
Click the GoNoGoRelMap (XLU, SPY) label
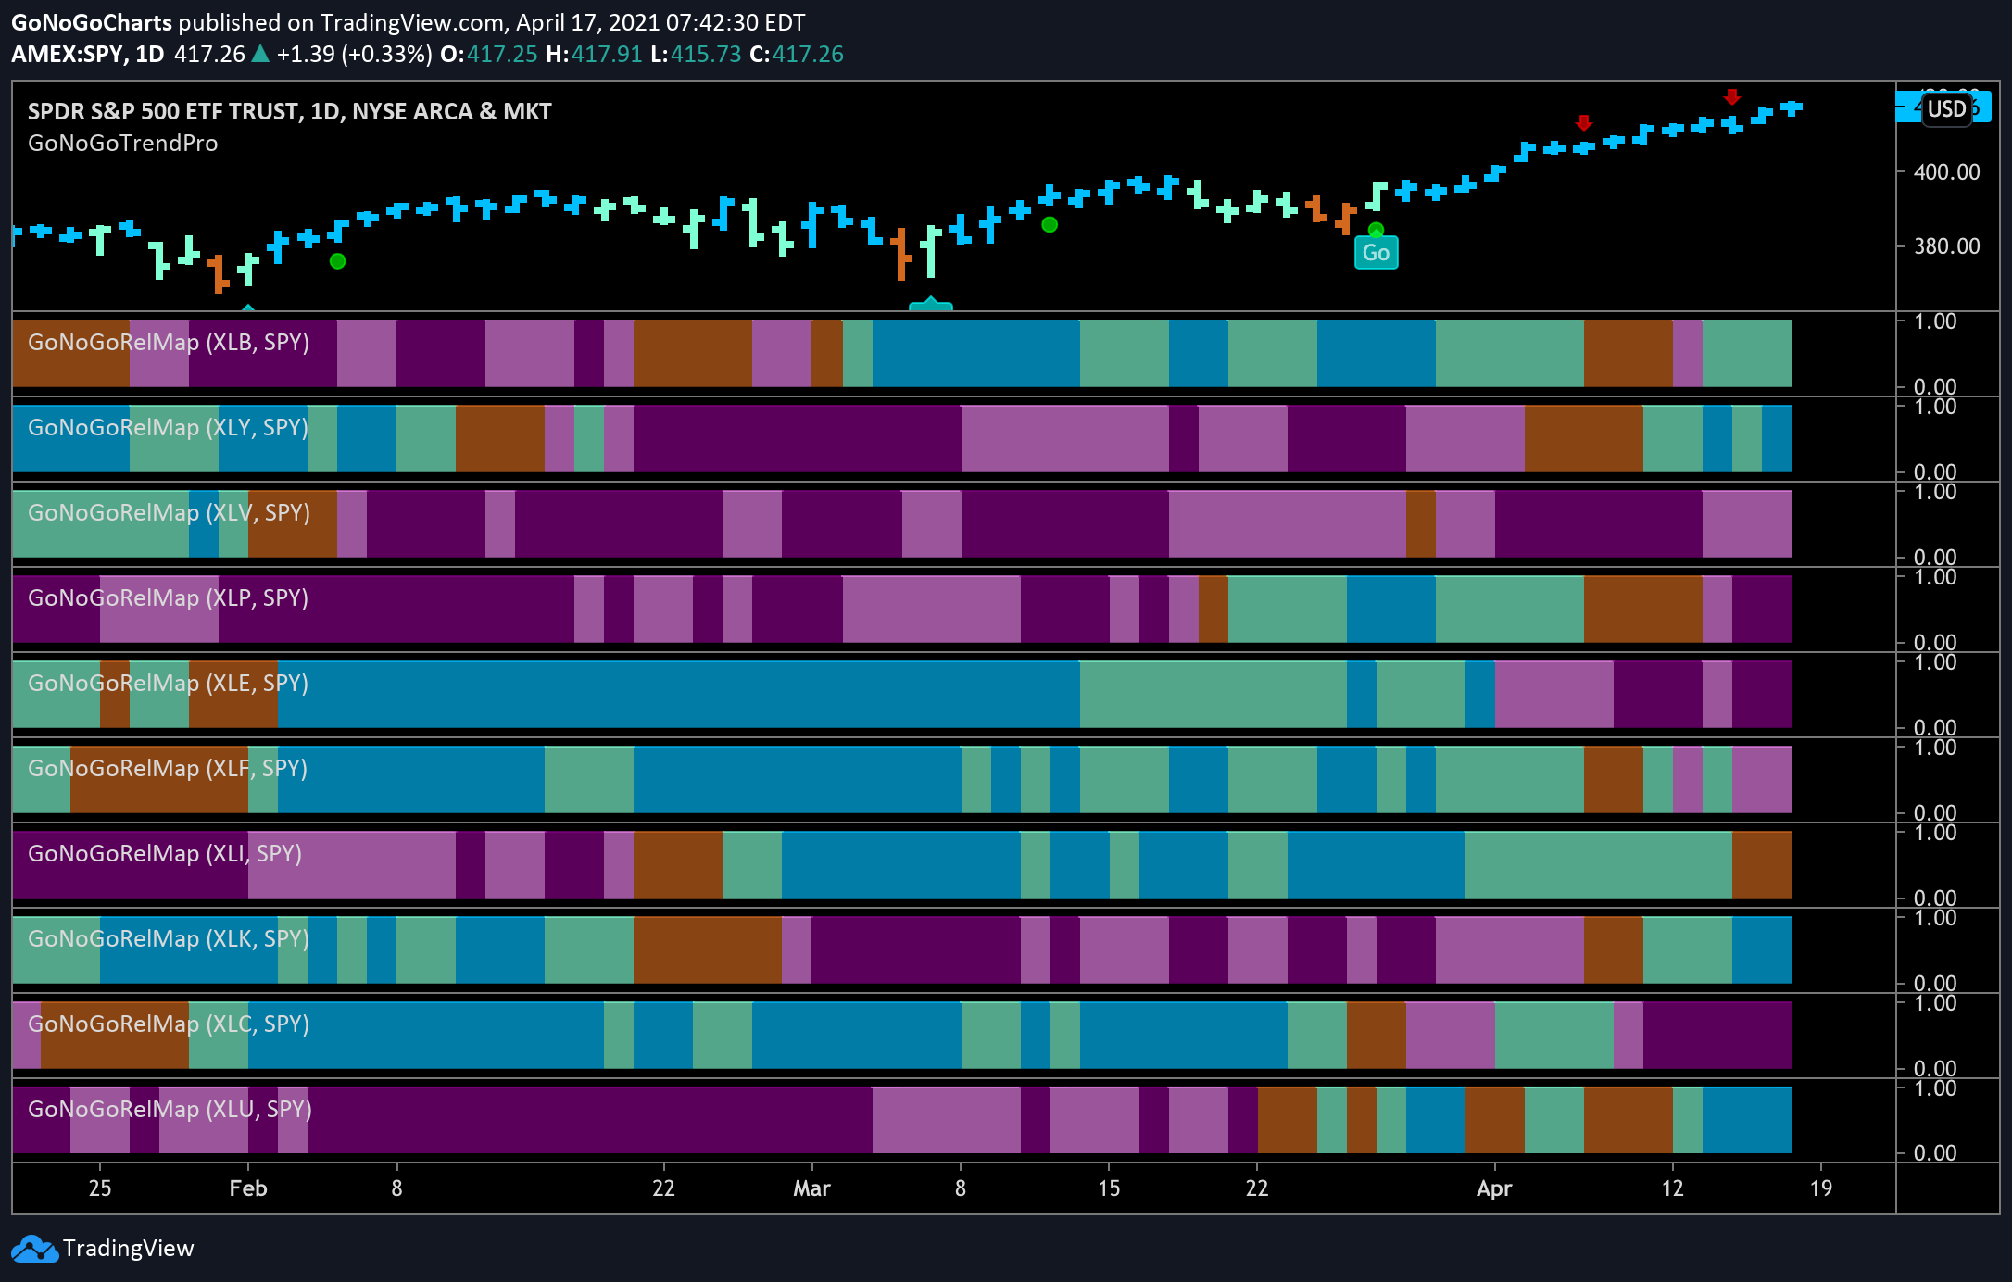click(170, 1109)
